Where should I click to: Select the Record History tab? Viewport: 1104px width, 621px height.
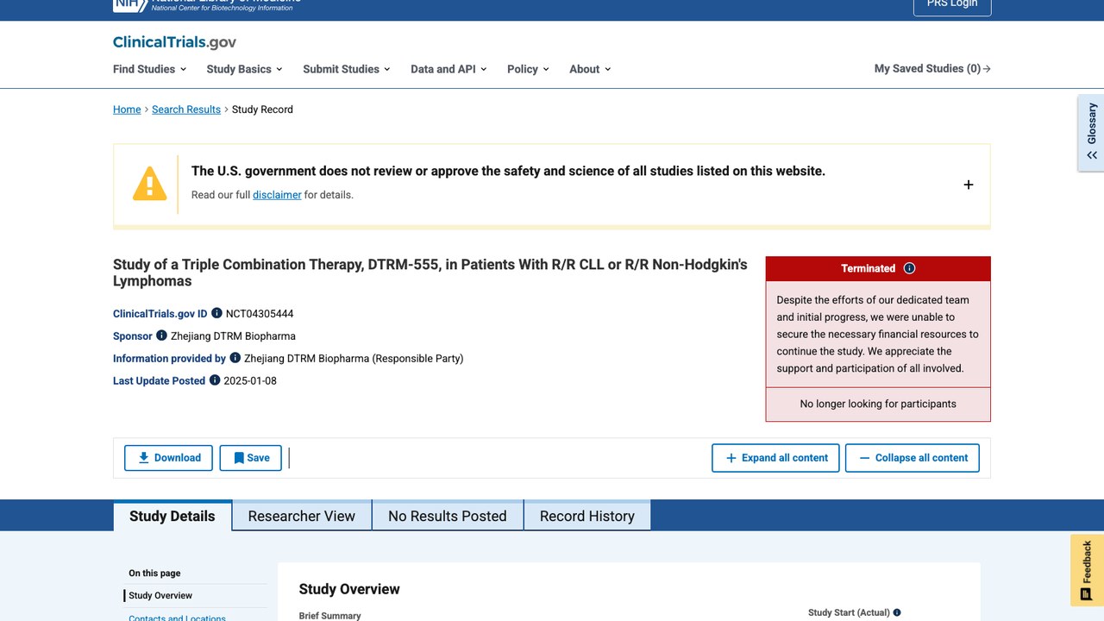(587, 516)
